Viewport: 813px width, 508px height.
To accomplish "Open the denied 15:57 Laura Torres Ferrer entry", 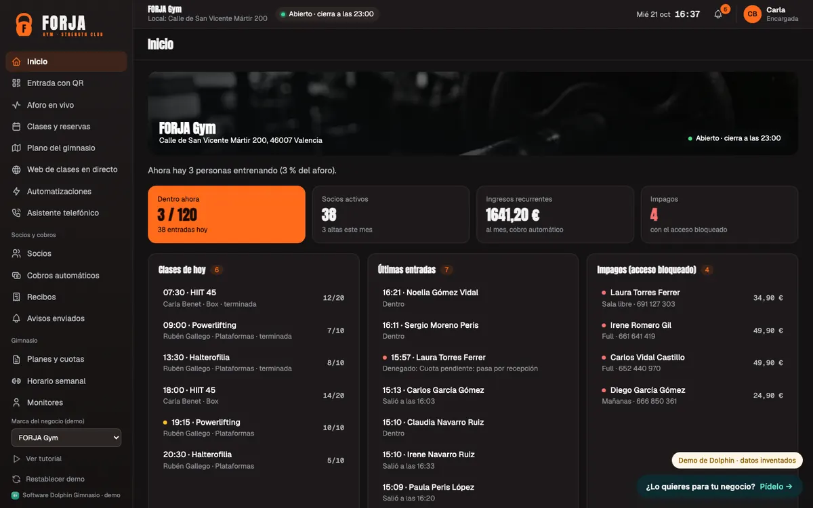I will coord(473,362).
